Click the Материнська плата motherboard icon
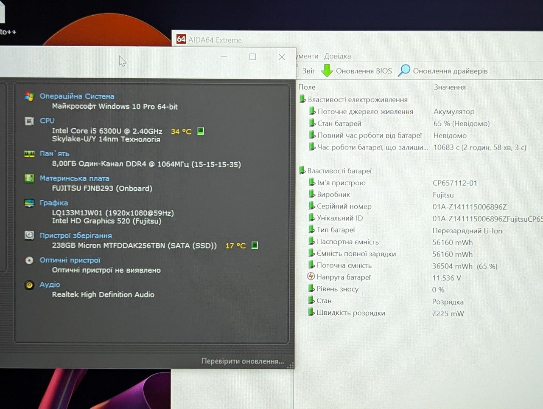Image resolution: width=543 pixels, height=409 pixels. click(x=29, y=178)
